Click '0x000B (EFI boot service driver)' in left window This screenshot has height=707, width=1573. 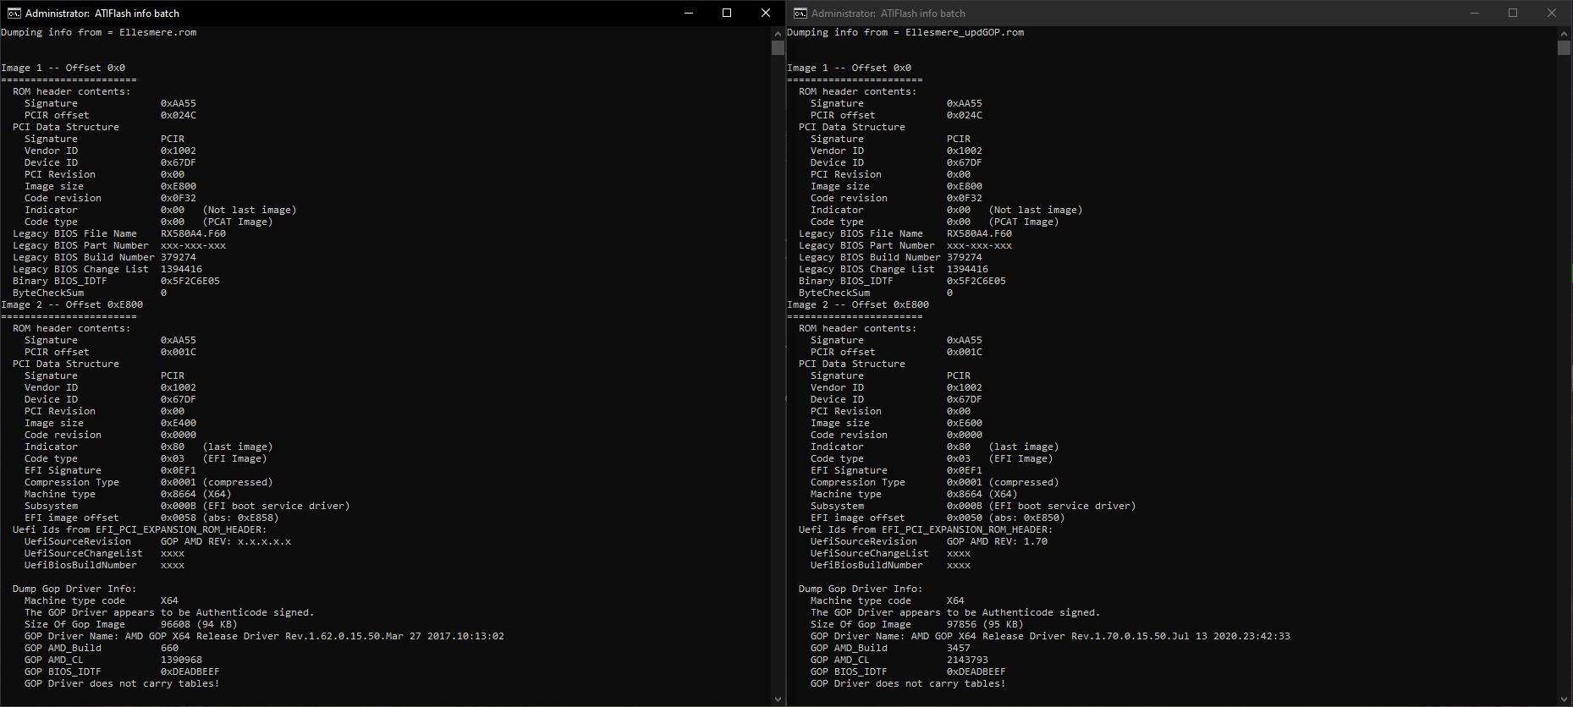(x=256, y=506)
